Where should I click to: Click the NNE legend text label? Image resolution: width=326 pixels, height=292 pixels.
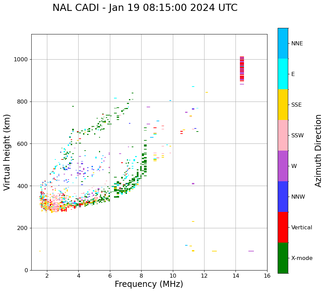(x=297, y=44)
